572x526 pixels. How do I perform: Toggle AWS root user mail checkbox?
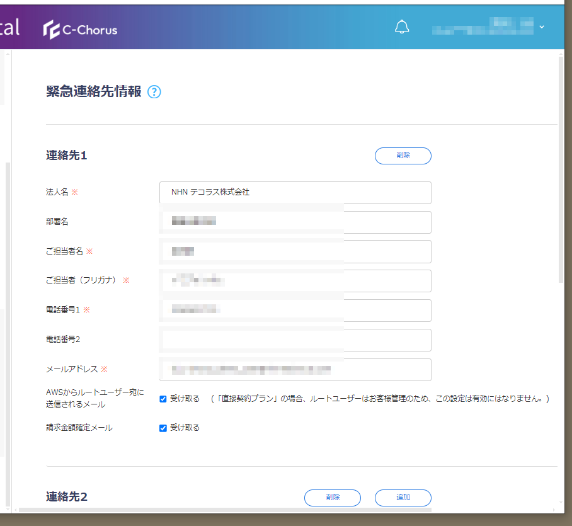[163, 399]
